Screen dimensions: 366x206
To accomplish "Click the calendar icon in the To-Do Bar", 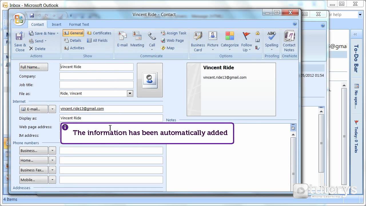I will 356,86.
